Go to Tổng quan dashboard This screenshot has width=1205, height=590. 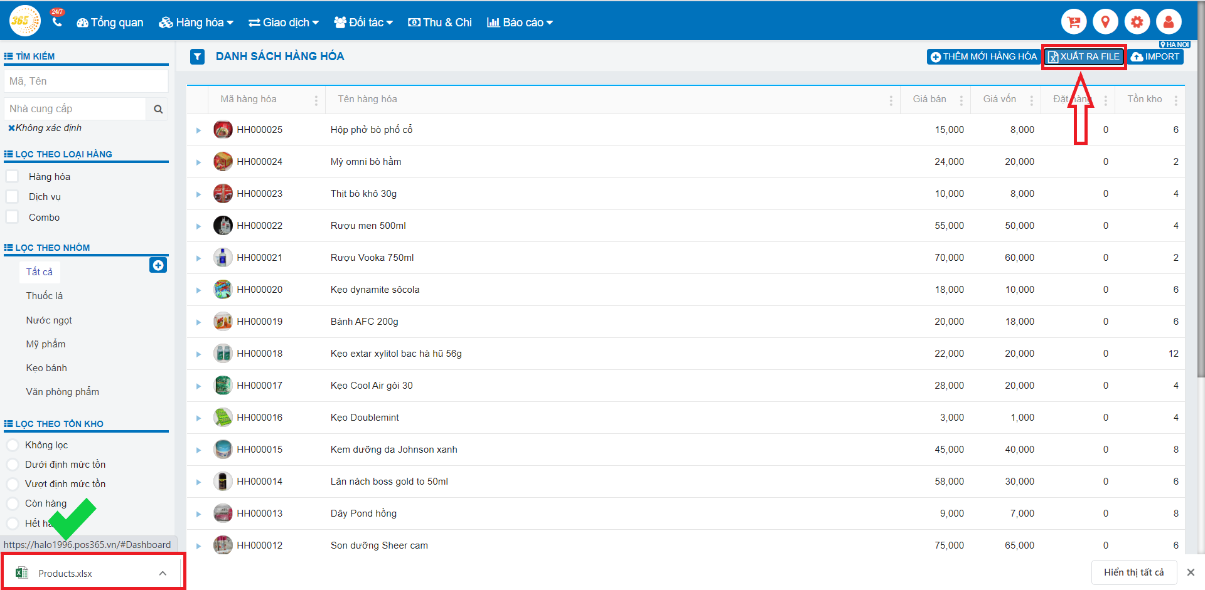point(110,23)
